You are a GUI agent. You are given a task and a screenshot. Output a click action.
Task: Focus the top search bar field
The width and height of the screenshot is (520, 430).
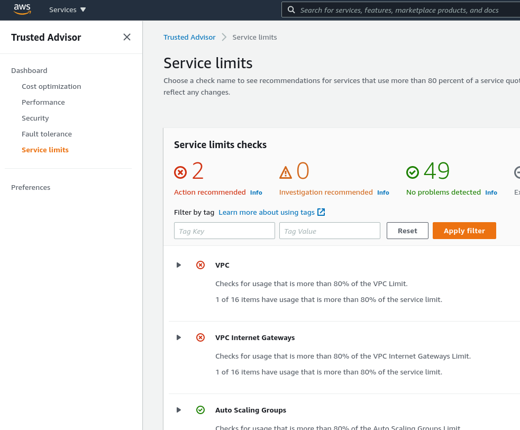coord(401,10)
